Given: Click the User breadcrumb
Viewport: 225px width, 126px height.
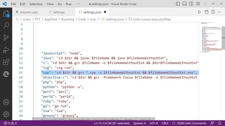Looking at the screenshot, I should point(93,19).
